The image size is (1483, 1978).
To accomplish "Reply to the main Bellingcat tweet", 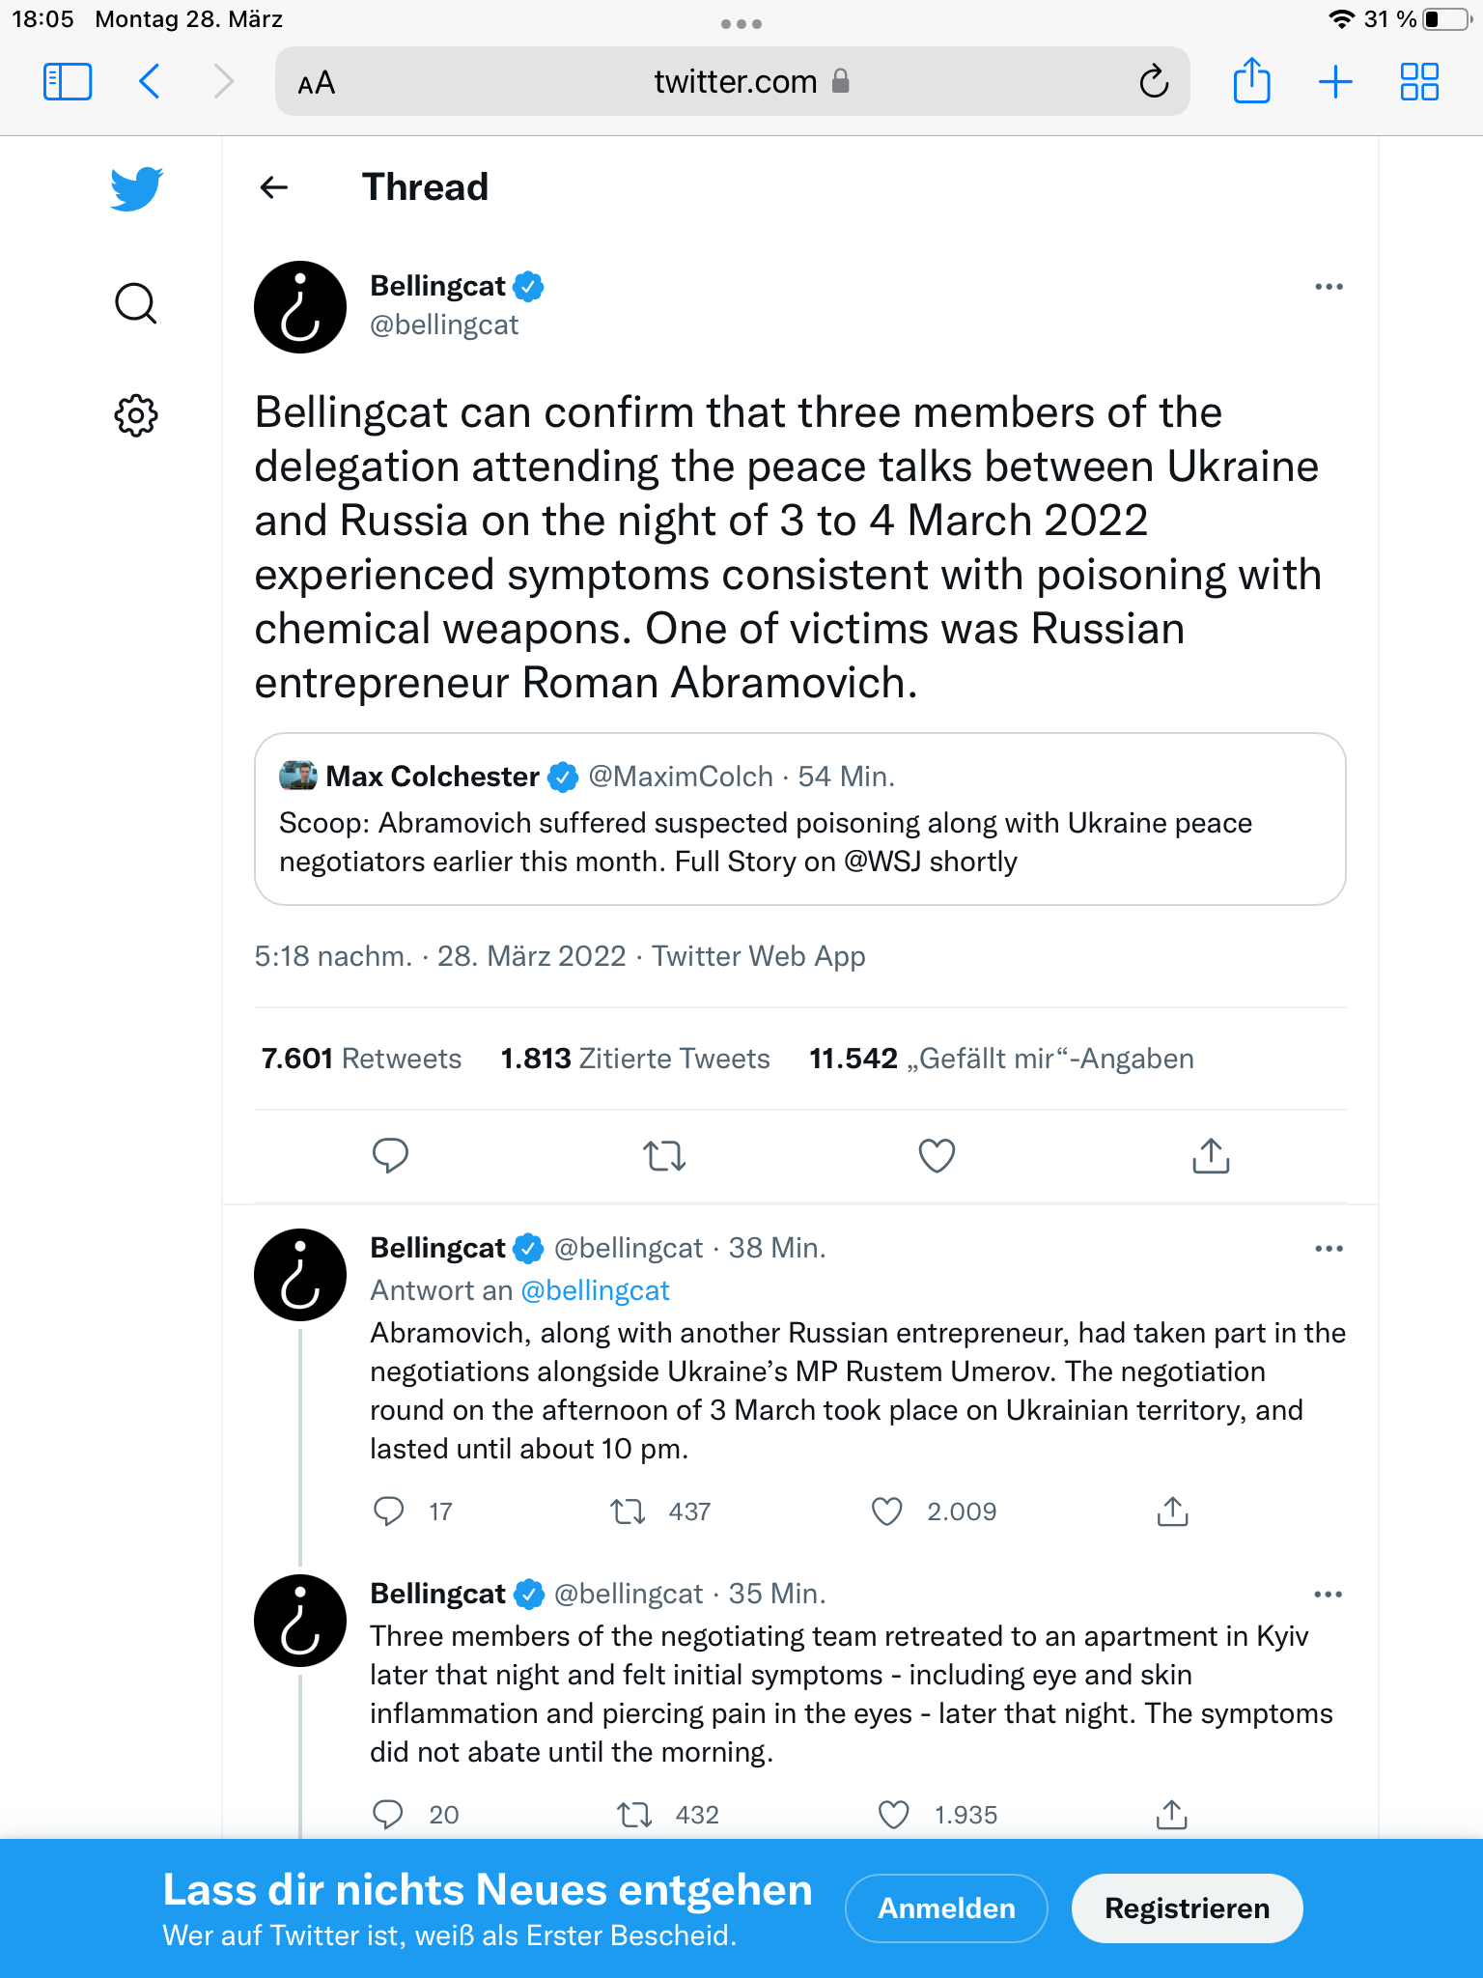I will click(390, 1155).
